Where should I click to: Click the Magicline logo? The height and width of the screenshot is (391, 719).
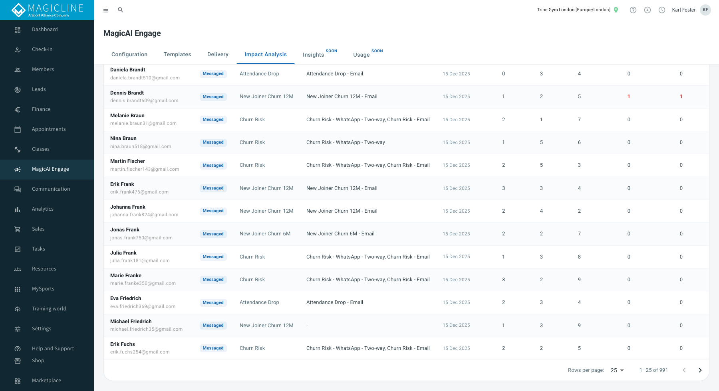47,10
